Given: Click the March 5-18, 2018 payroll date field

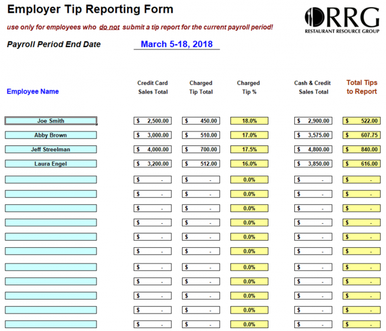Looking at the screenshot, I should (177, 44).
